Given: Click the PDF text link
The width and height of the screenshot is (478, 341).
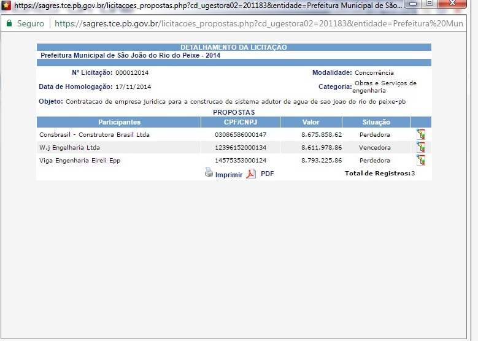Looking at the screenshot, I should pos(268,174).
